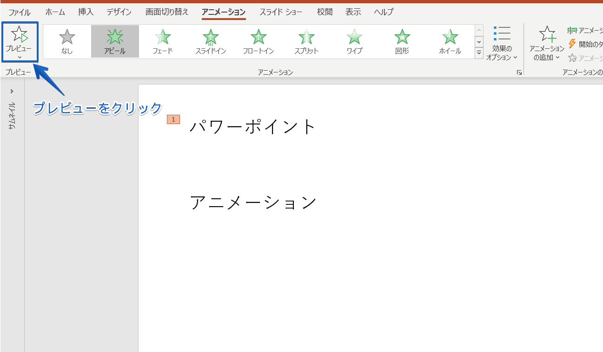
Task: Click the Preview (プレビュー) star icon
Action: coord(20,34)
